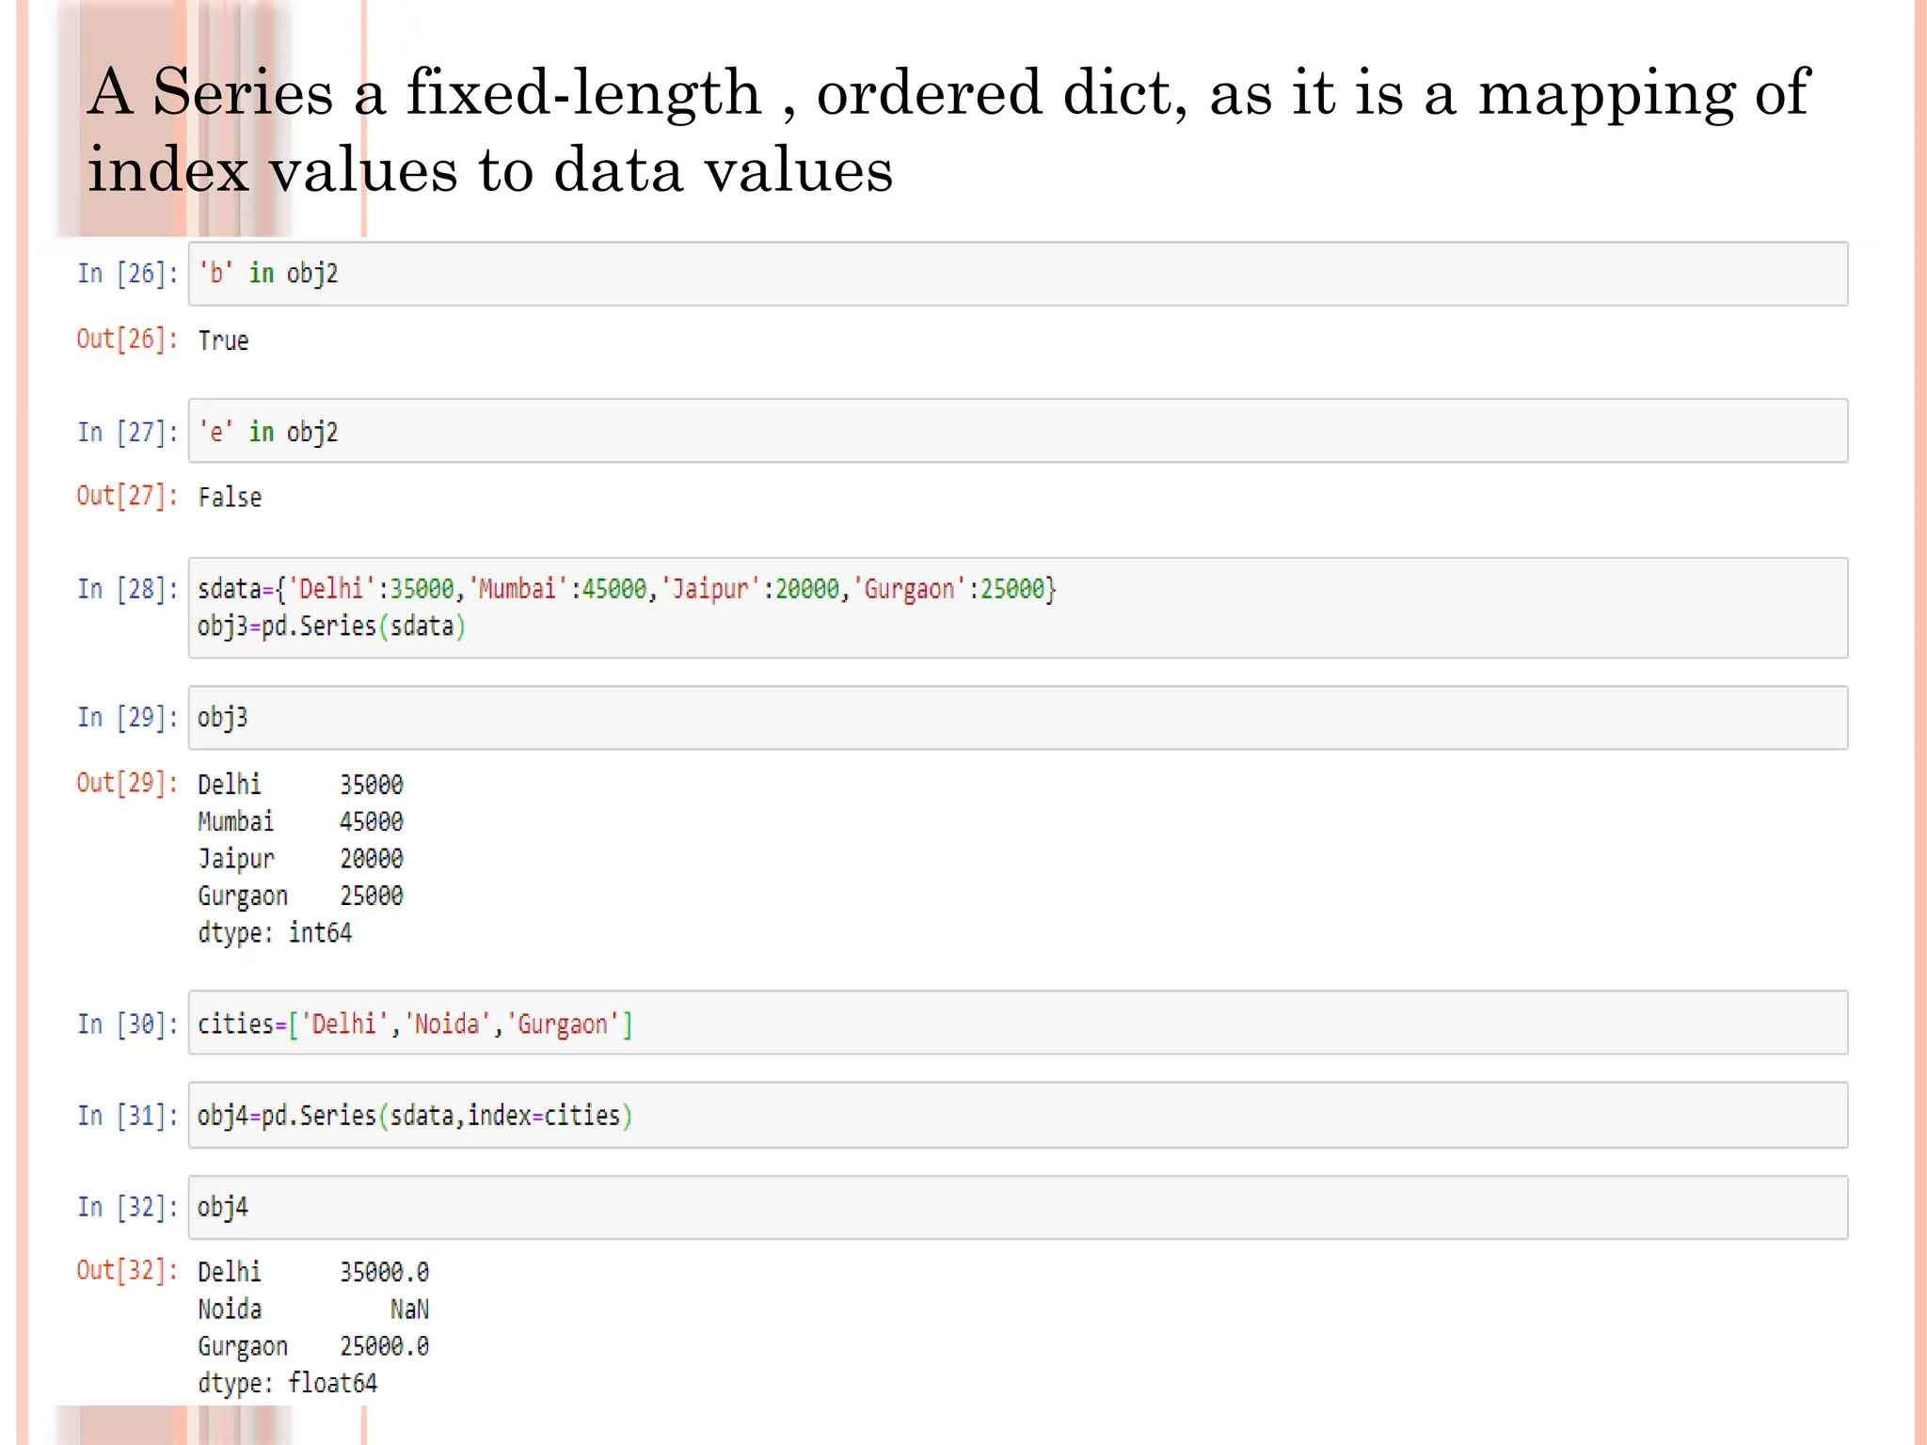The height and width of the screenshot is (1445, 1927).
Task: Click the Out[32]: prompt label
Action: [128, 1271]
